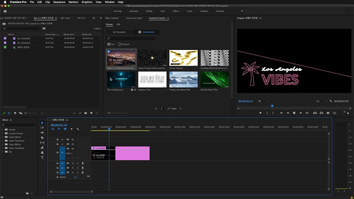The height and width of the screenshot is (199, 354).
Task: Select the Razor tool
Action: [x=42, y=138]
